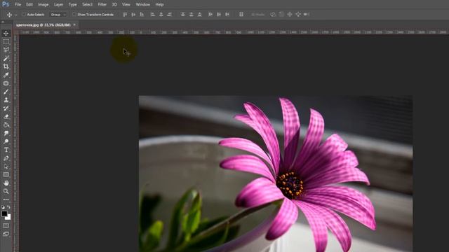
Task: Click the Auto-Align Layers icon
Action: tap(241, 14)
